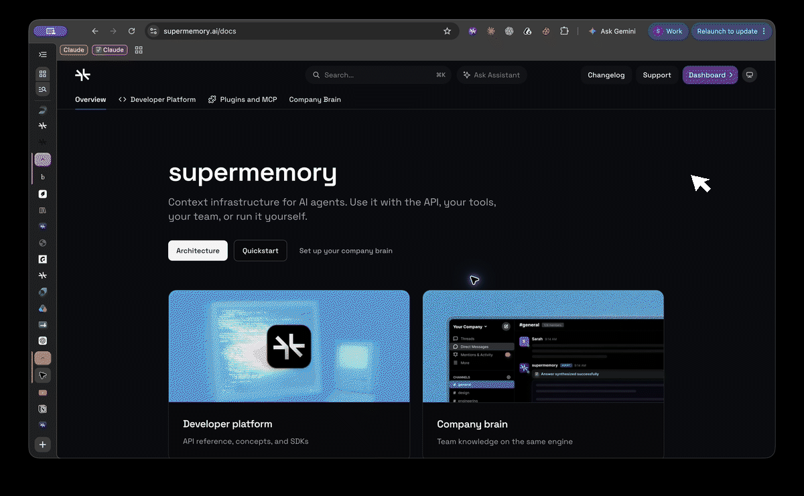Open the tab search icon in the sidebar
This screenshot has height=496, width=804.
click(43, 89)
